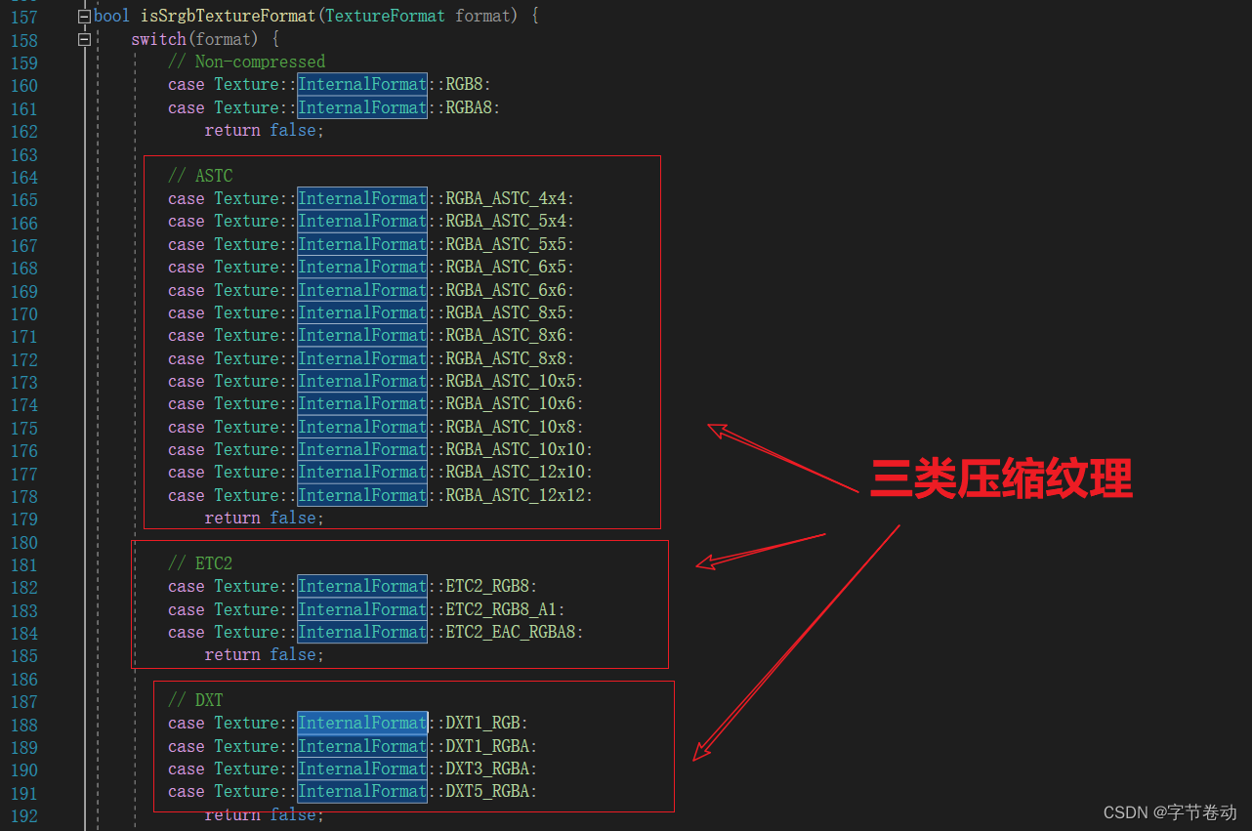Screen dimensions: 1252x831
Task: Click RGBA_ASTC_5x4 identifier
Action: [506, 222]
